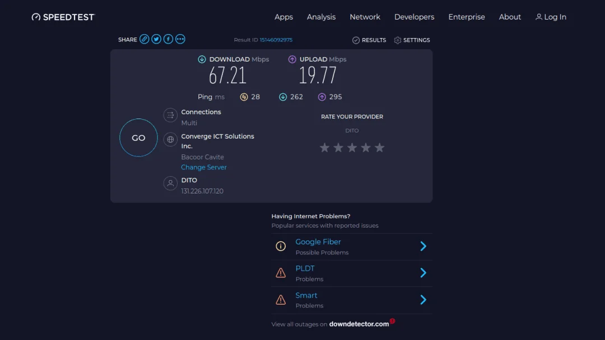Click the download arrow icon beside DOWNLOAD
Image resolution: width=605 pixels, height=340 pixels.
(x=202, y=59)
